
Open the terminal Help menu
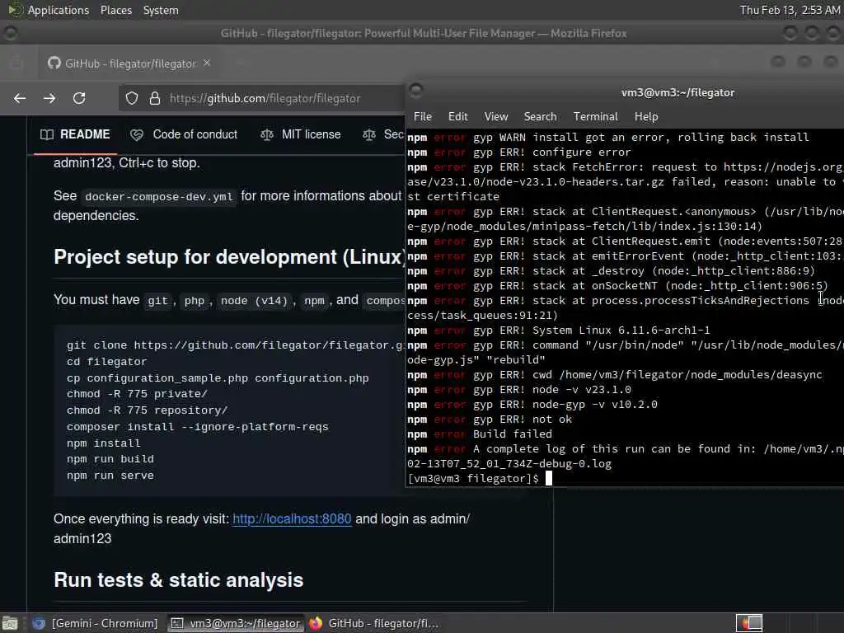[x=646, y=116]
